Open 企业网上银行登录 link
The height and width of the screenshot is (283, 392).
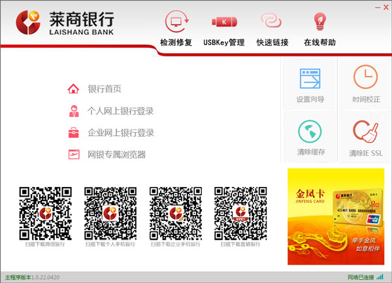[x=121, y=133]
